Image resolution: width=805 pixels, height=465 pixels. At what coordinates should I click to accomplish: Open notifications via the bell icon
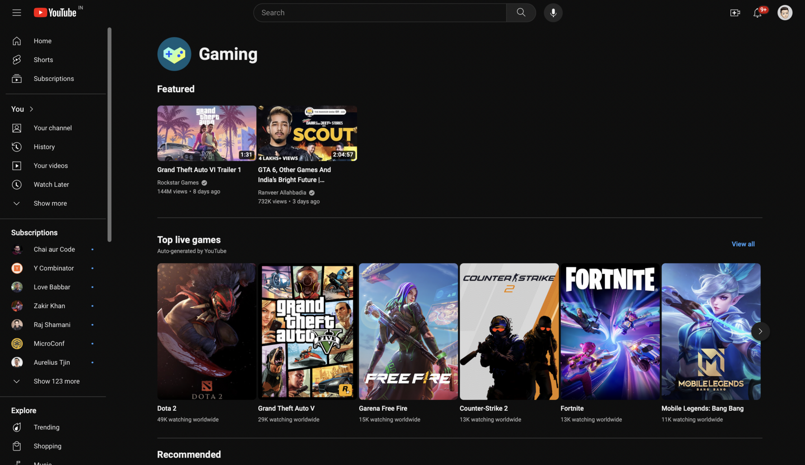click(x=757, y=13)
